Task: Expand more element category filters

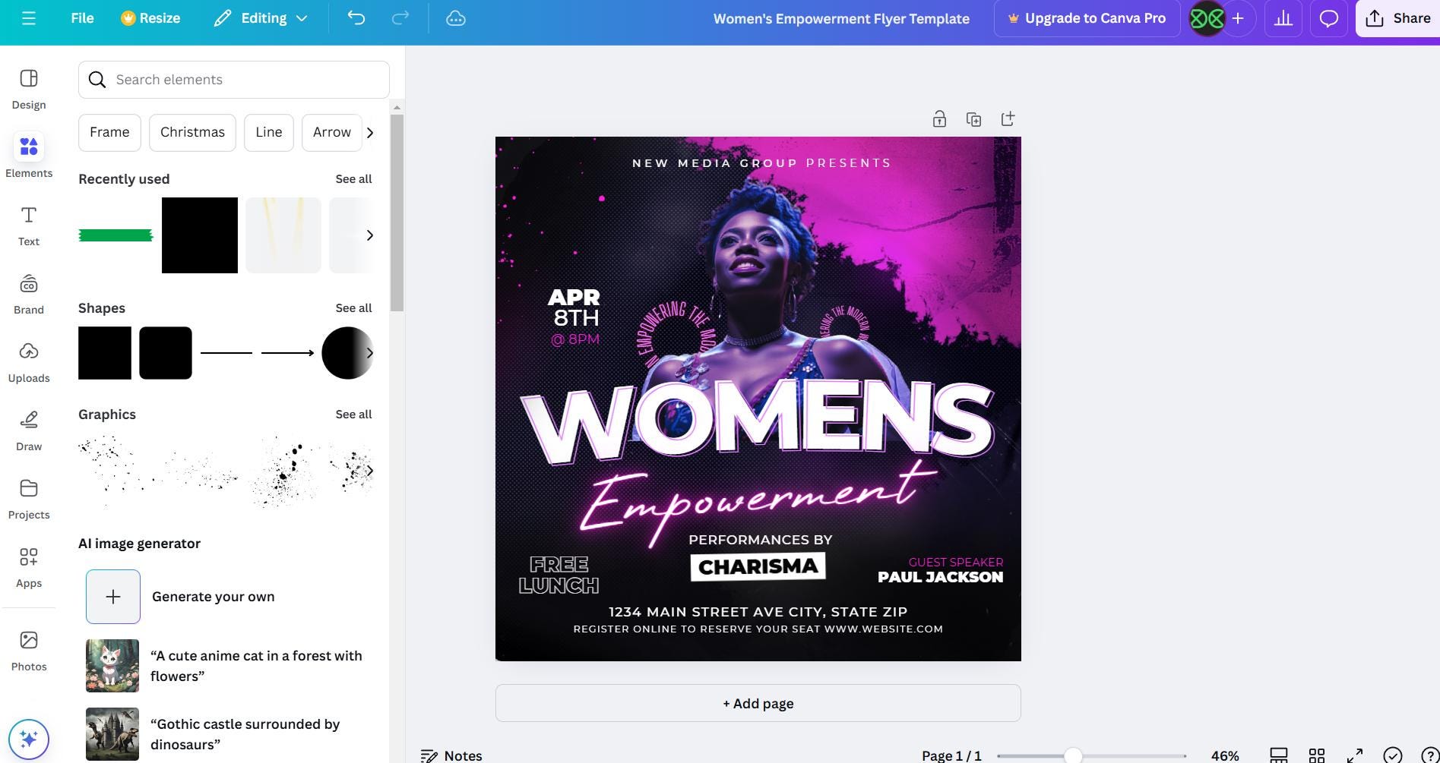Action: [x=370, y=132]
